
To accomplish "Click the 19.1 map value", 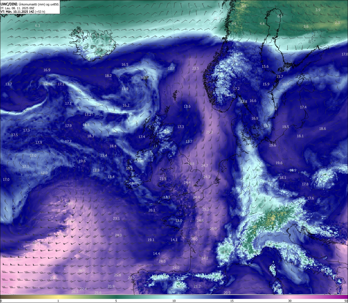I will (151, 240).
